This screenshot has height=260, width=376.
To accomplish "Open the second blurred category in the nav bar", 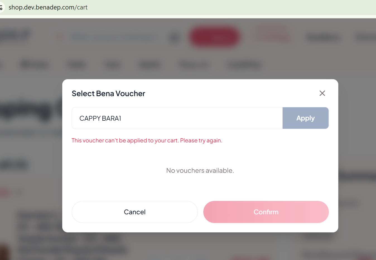I will [76, 65].
